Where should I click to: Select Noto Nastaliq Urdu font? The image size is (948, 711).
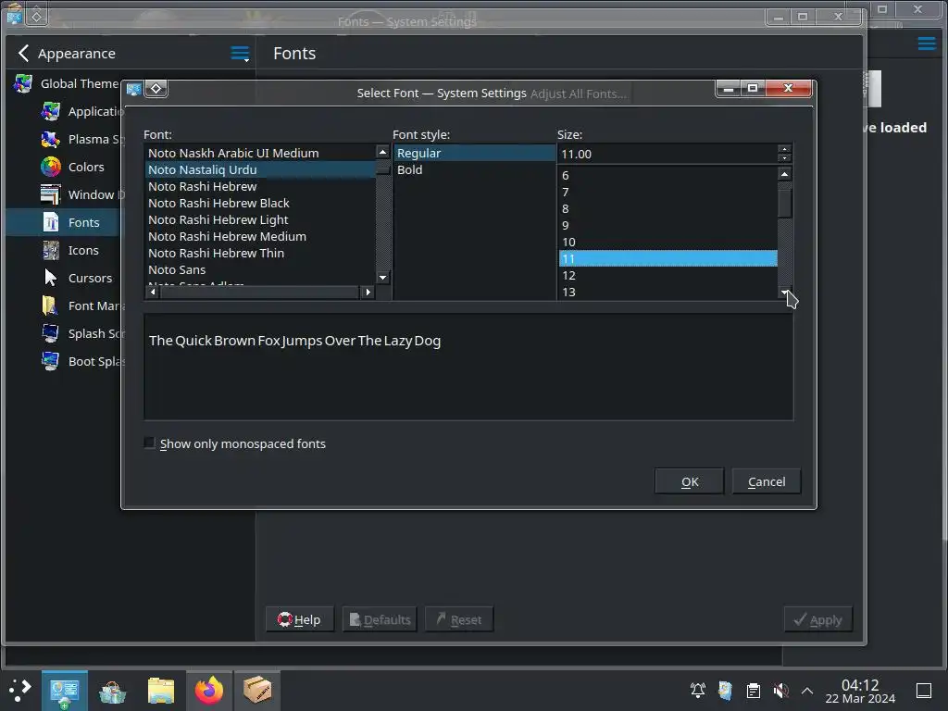(260, 170)
